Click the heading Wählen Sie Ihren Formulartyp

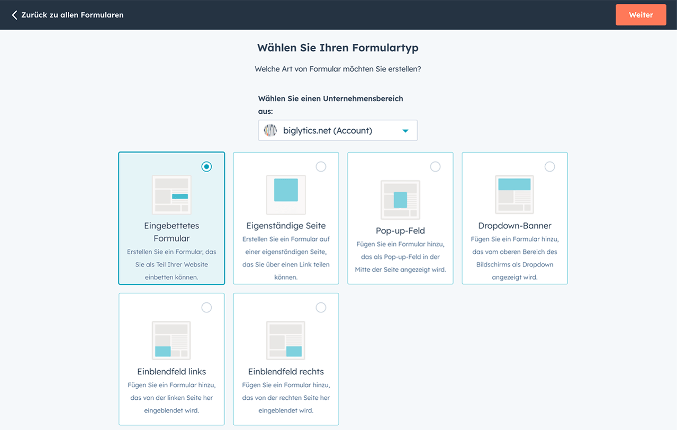pyautogui.click(x=338, y=48)
